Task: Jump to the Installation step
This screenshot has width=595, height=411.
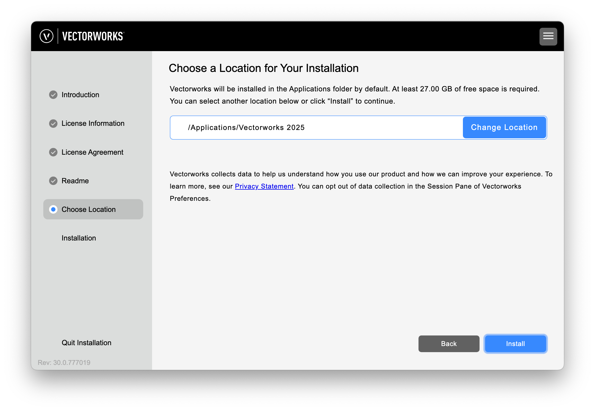Action: click(79, 238)
